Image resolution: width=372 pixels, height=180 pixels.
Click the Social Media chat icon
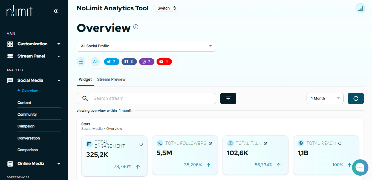[x=10, y=80]
